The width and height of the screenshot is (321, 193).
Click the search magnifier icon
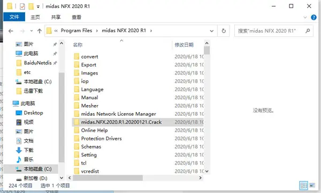click(x=308, y=31)
